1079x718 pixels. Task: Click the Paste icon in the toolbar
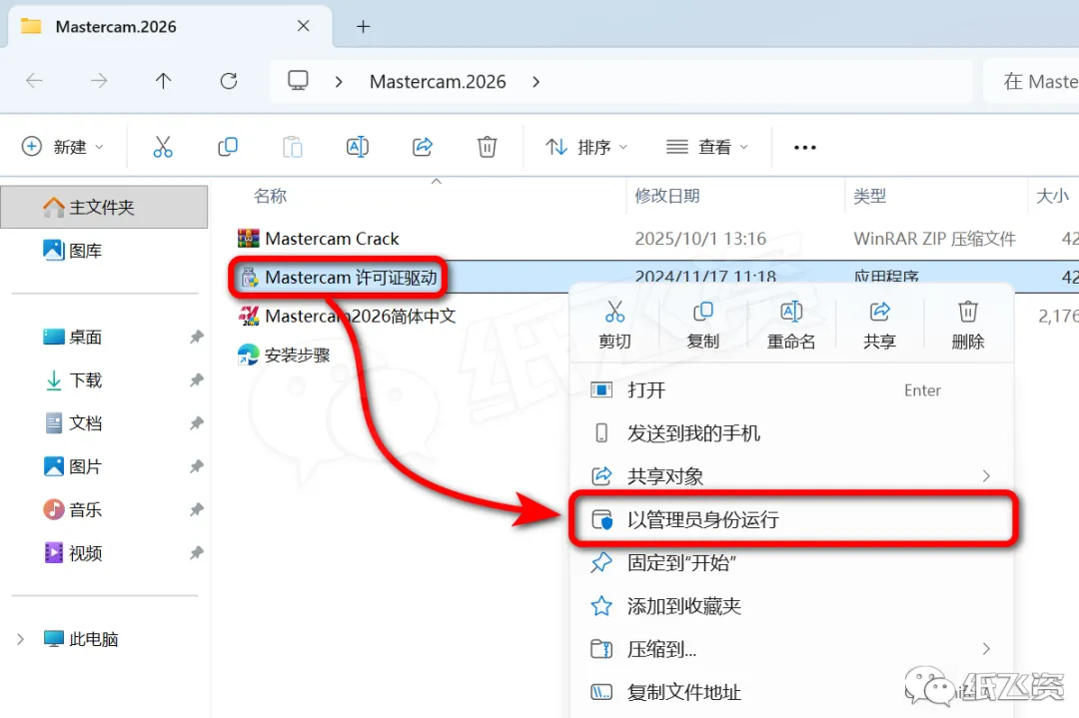292,147
